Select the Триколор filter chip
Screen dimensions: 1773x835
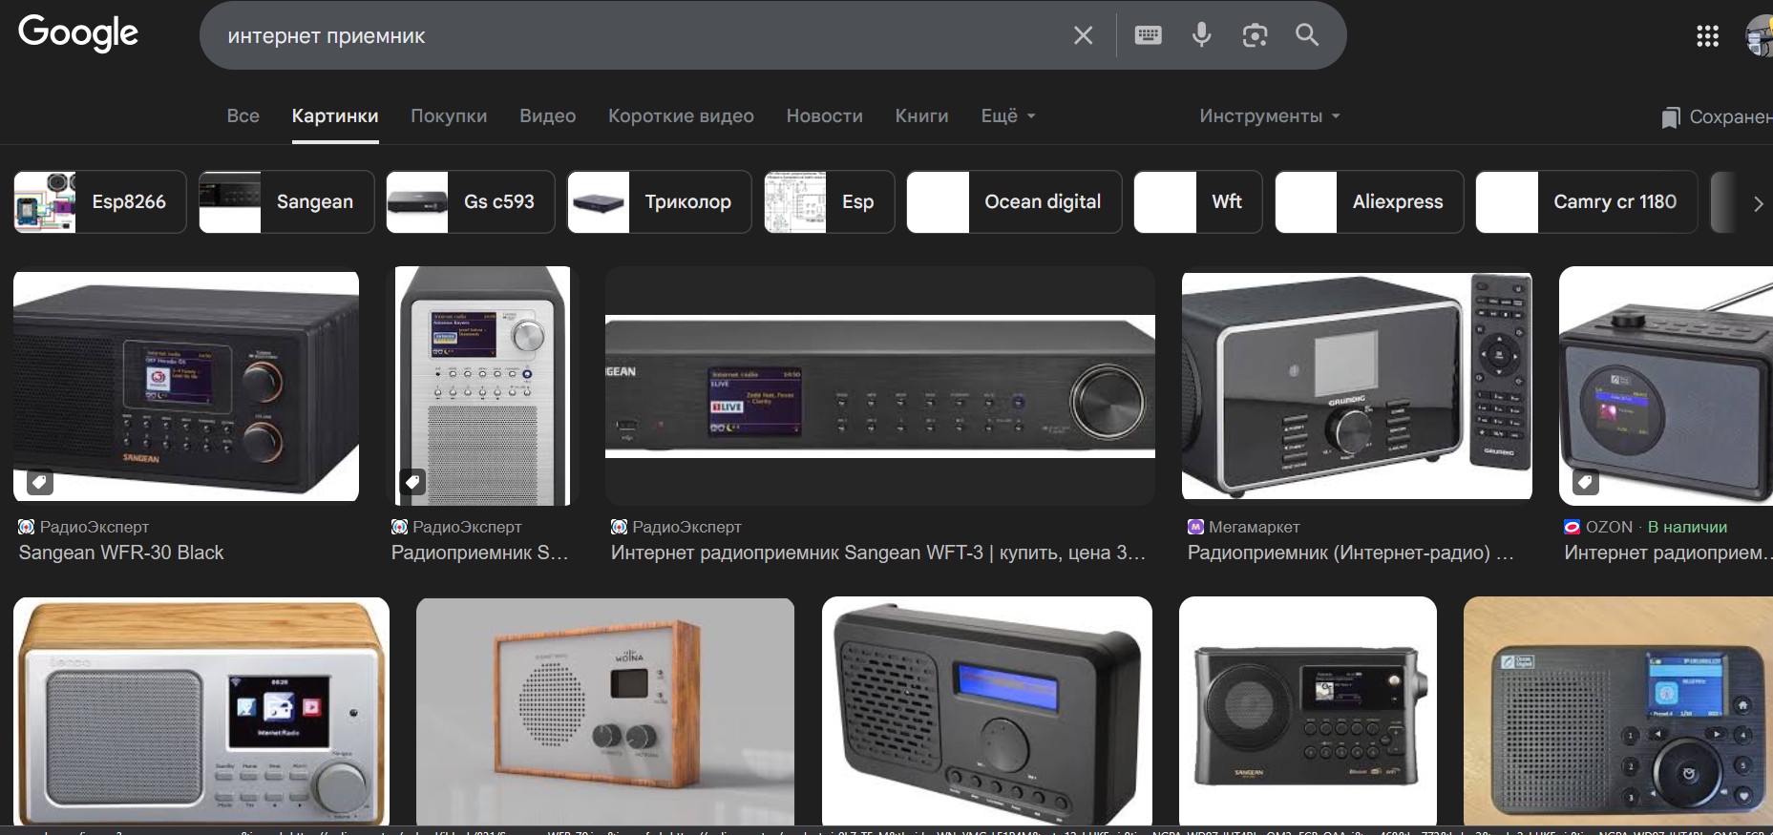click(660, 201)
